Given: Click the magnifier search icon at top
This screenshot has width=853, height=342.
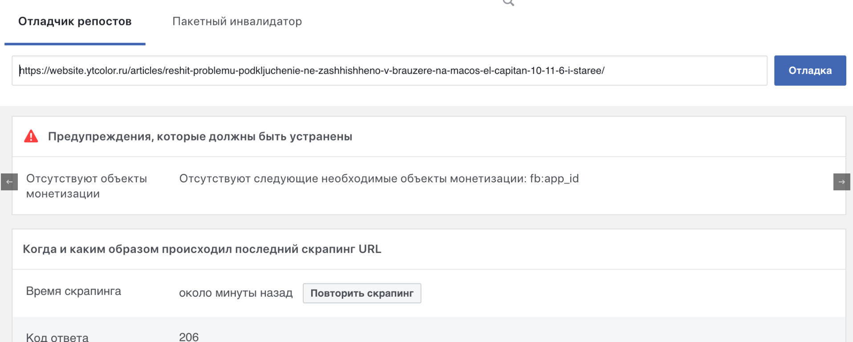Looking at the screenshot, I should click(x=508, y=2).
